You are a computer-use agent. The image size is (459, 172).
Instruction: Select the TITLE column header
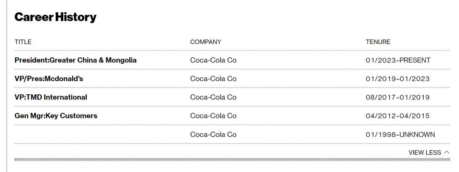point(23,42)
